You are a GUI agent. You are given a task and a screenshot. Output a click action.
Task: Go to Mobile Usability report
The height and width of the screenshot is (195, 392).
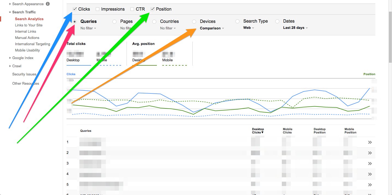pos(27,50)
